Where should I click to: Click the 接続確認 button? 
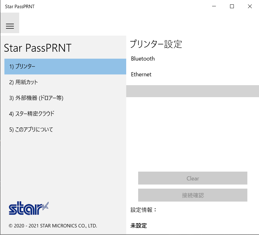(193, 195)
